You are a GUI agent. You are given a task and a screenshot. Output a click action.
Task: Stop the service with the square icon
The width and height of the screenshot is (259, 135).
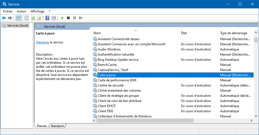pos(68,18)
